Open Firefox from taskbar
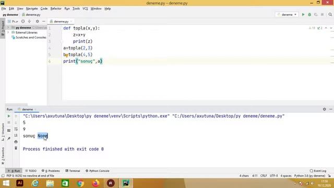 point(96,183)
